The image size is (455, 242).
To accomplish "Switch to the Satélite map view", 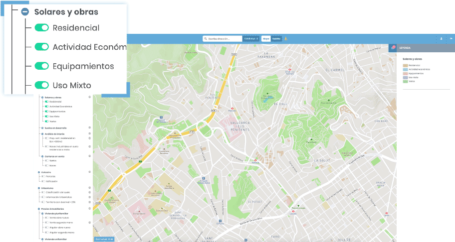I will (276, 38).
